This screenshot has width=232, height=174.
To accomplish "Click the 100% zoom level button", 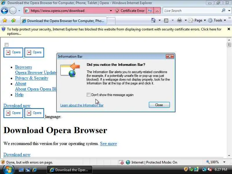I will tap(213, 162).
